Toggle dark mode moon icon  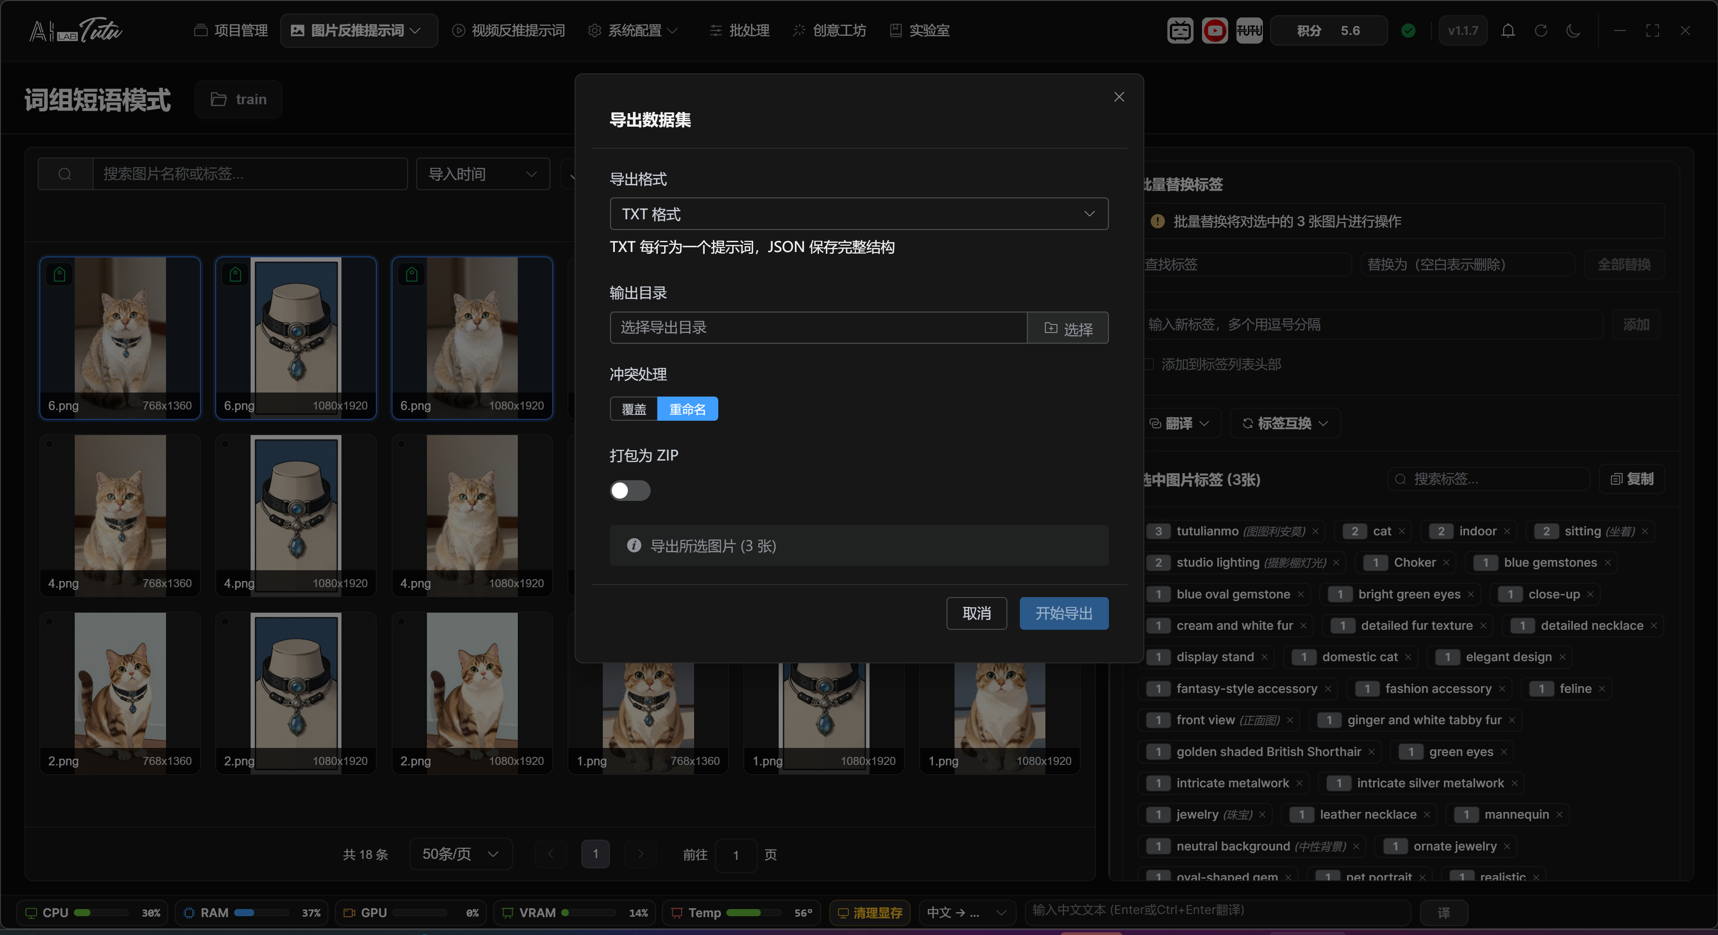[1573, 31]
